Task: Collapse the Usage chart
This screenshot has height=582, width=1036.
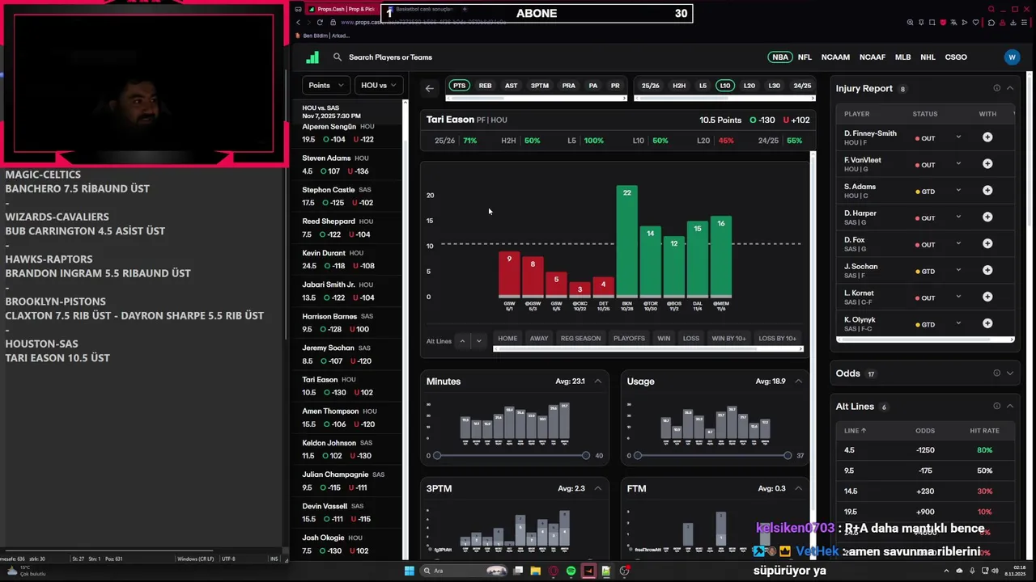Action: click(798, 382)
